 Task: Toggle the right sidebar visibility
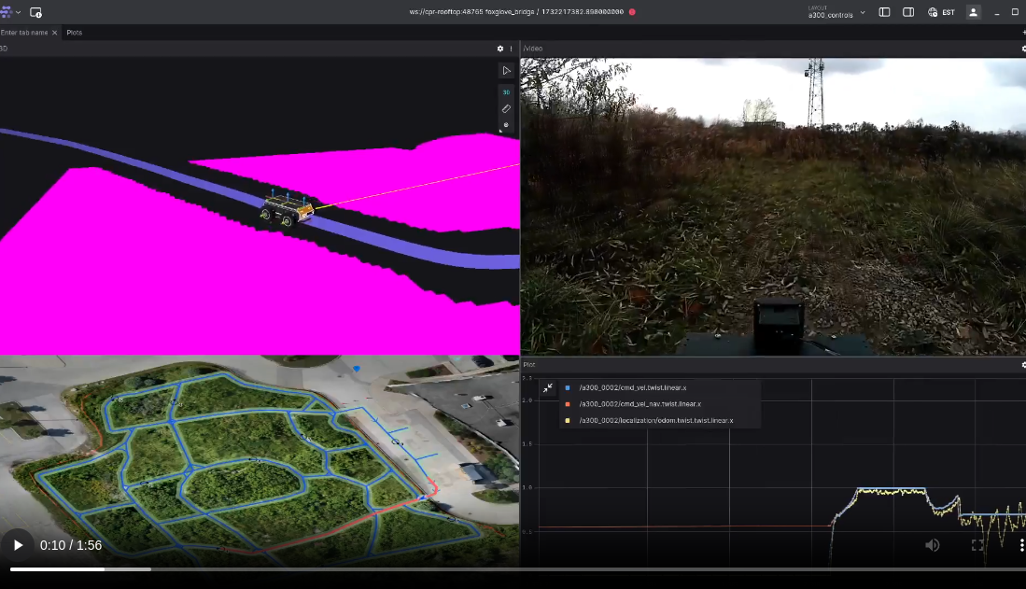tap(908, 12)
